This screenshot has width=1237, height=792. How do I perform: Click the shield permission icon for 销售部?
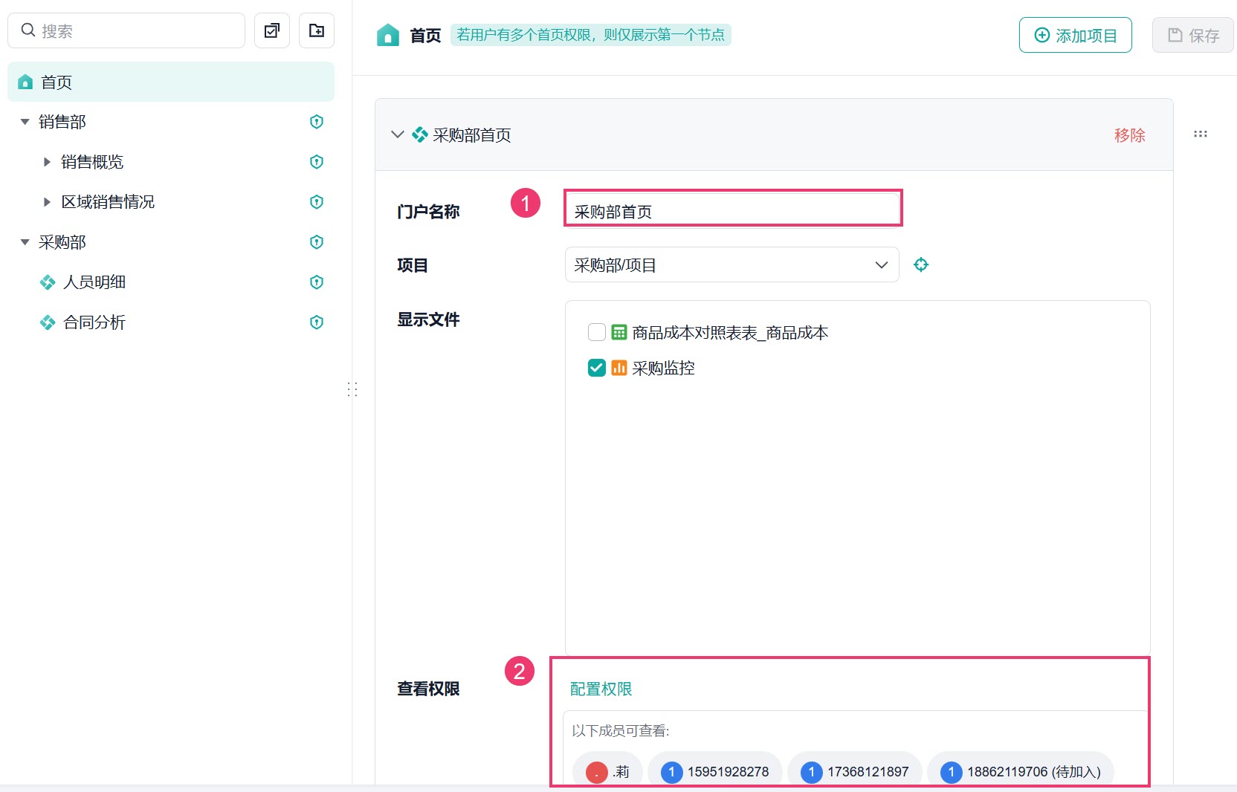coord(317,122)
